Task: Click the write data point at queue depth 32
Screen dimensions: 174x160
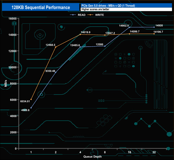Action: coord(154,34)
